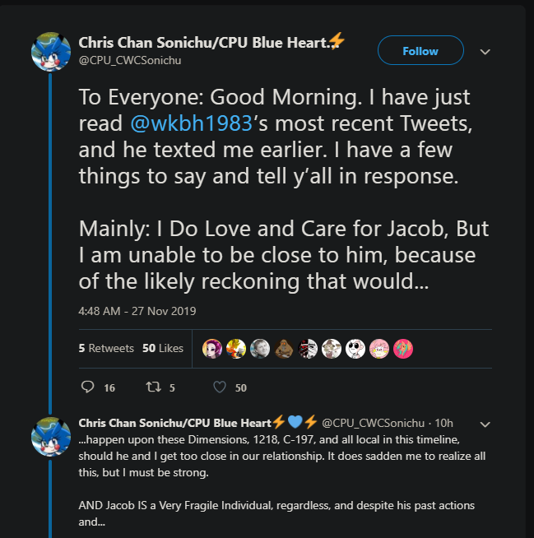534x538 pixels.
Task: Expand the reply tweet options chevron
Action: pos(485,424)
